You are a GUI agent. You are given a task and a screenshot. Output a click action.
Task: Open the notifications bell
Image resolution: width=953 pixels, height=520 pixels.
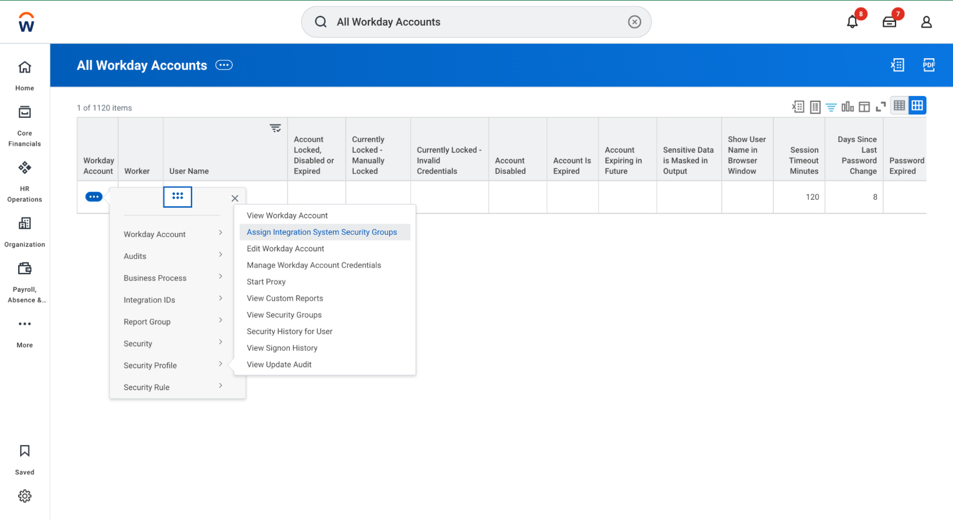point(852,22)
